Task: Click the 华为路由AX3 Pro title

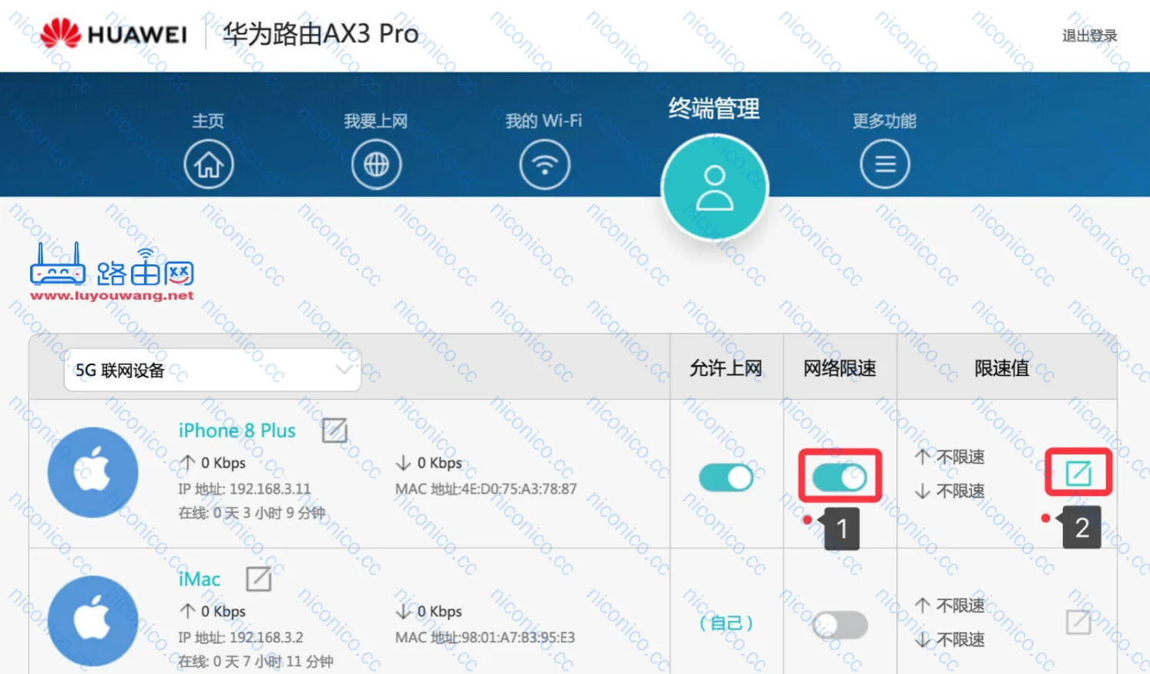Action: [321, 34]
